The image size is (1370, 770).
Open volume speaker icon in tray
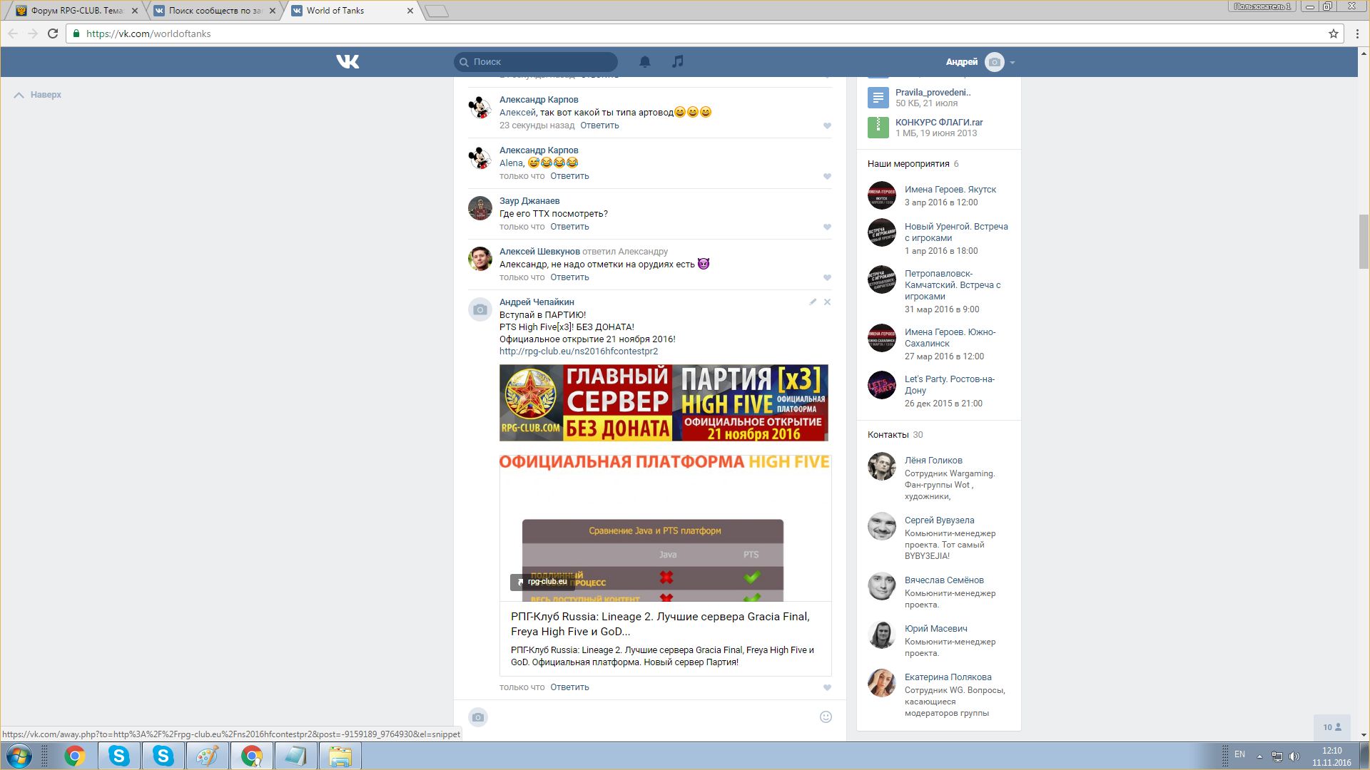click(x=1294, y=756)
